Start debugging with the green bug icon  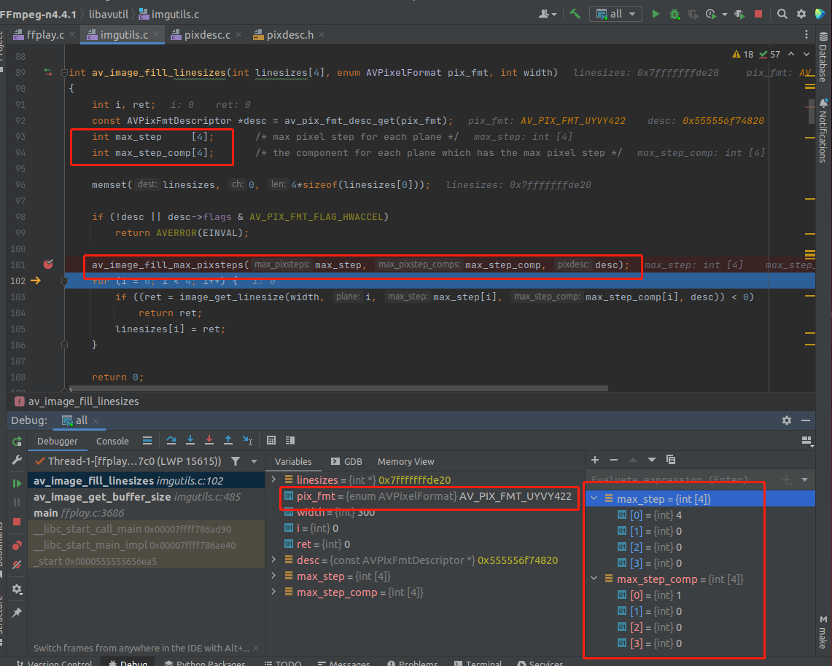[x=674, y=14]
